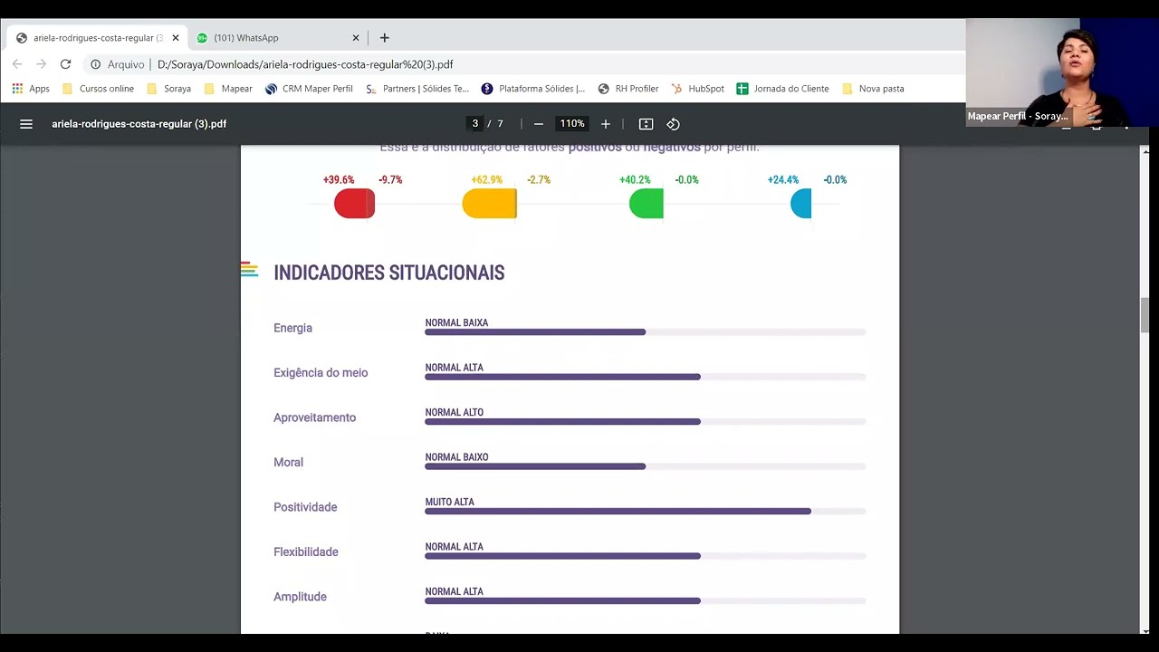
Task: Click the Amplitude indicator label
Action: click(300, 597)
